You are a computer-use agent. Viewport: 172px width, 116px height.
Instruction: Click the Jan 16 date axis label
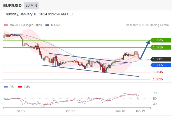(x=20, y=111)
